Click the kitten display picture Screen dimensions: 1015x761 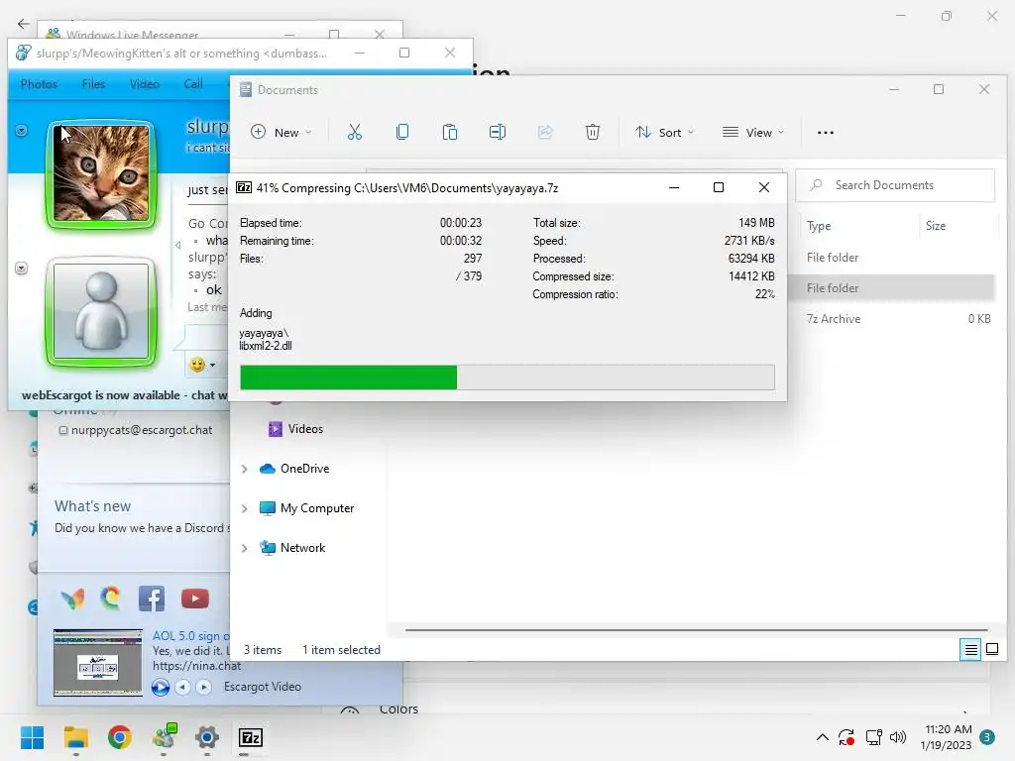(101, 173)
